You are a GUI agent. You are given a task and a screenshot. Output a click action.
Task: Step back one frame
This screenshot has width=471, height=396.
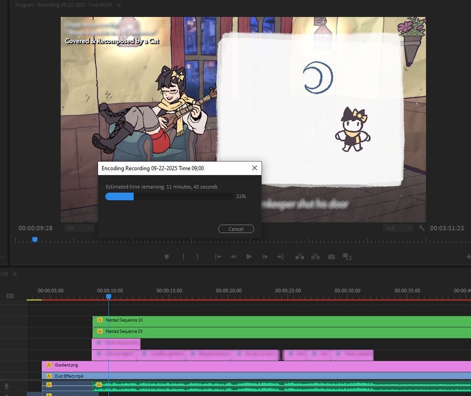[x=234, y=257]
